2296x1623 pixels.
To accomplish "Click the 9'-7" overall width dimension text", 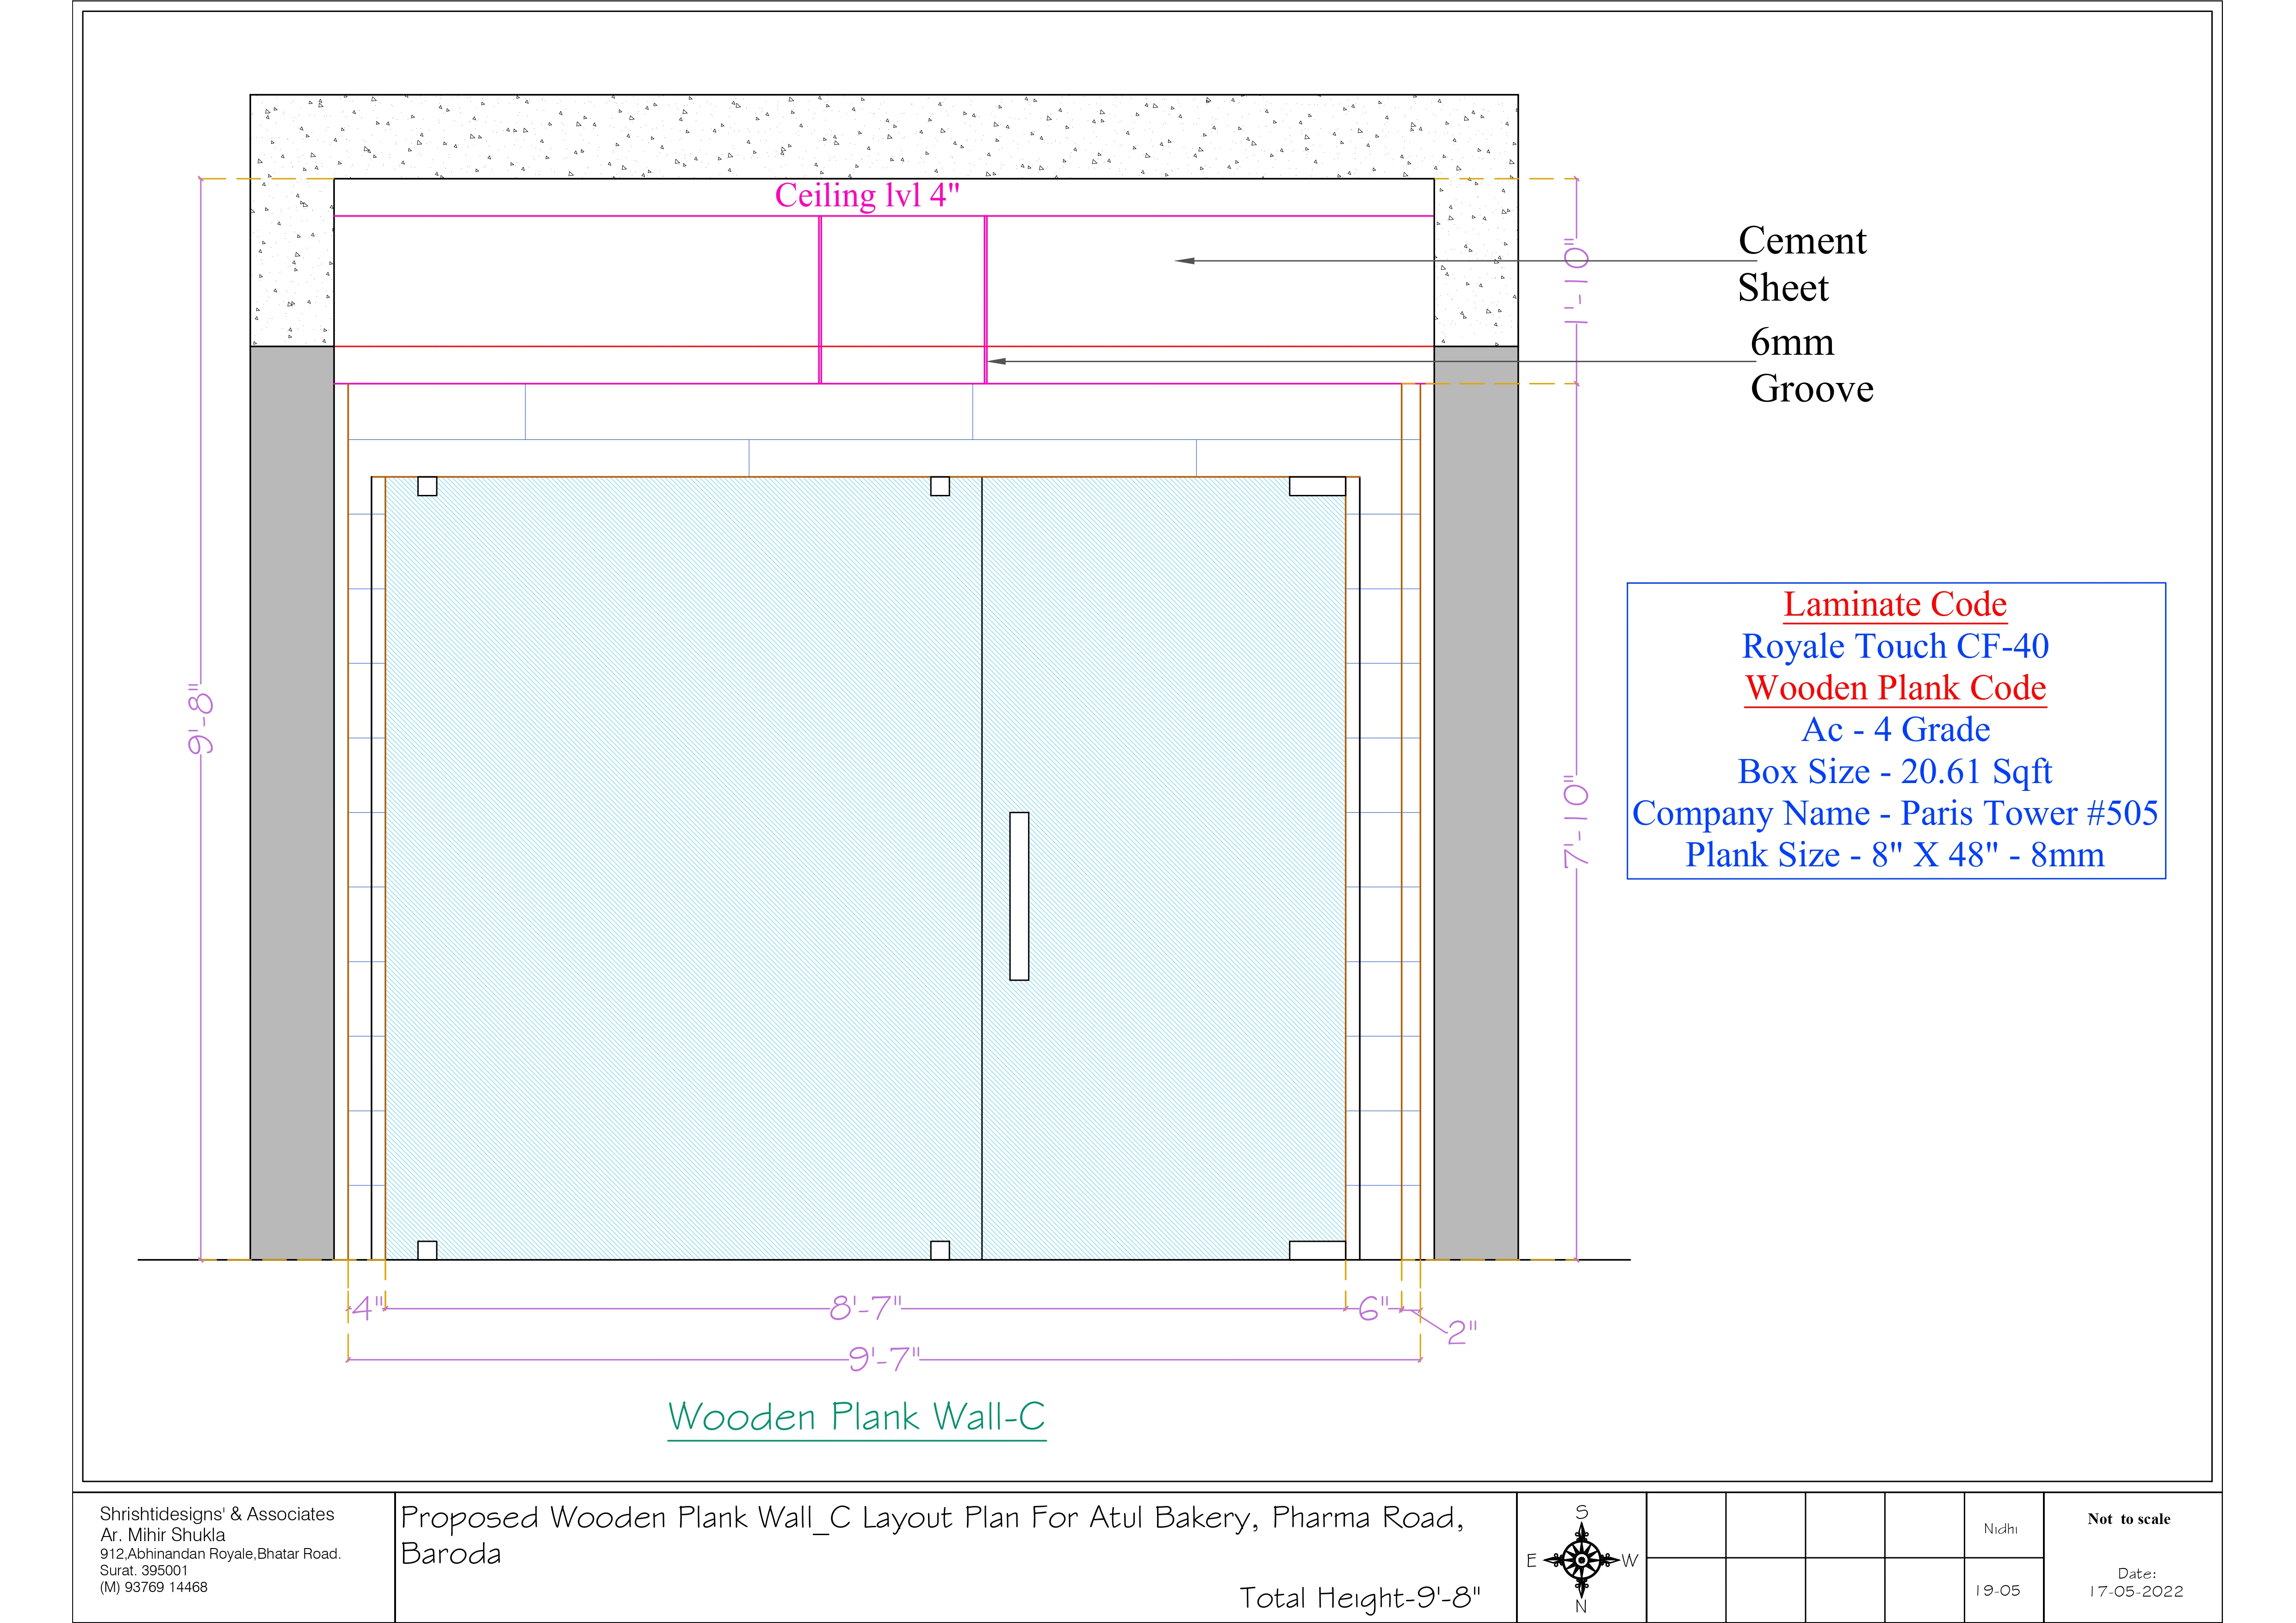I will click(x=883, y=1359).
